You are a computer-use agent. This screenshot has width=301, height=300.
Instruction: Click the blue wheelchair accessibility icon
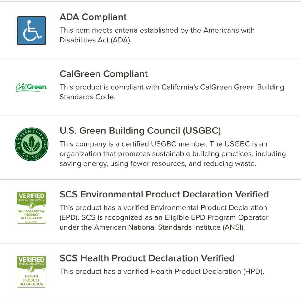pyautogui.click(x=31, y=31)
